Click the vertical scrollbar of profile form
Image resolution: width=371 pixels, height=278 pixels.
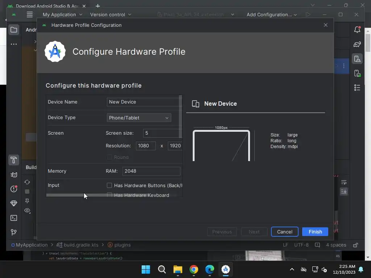pos(180,117)
